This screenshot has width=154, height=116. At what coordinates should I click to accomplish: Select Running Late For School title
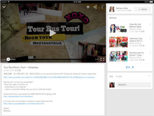pos(137,54)
